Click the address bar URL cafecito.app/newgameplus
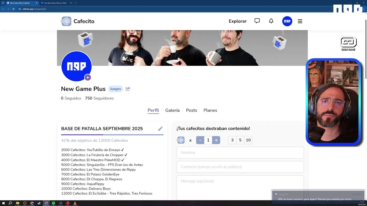 [x=34, y=9]
